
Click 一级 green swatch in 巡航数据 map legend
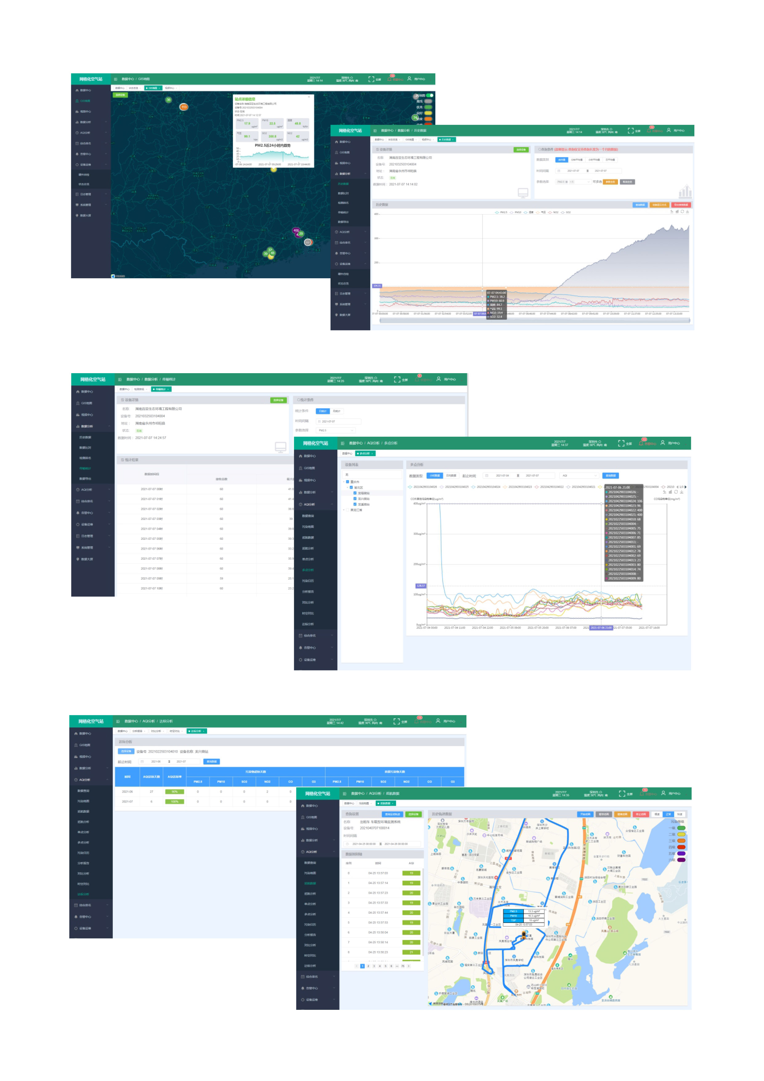click(681, 828)
